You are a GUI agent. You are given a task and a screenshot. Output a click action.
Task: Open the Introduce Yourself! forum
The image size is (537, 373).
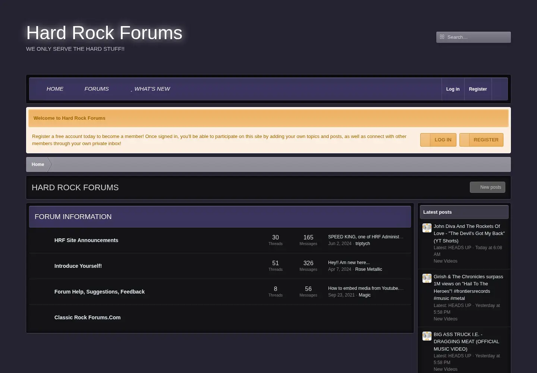78,266
